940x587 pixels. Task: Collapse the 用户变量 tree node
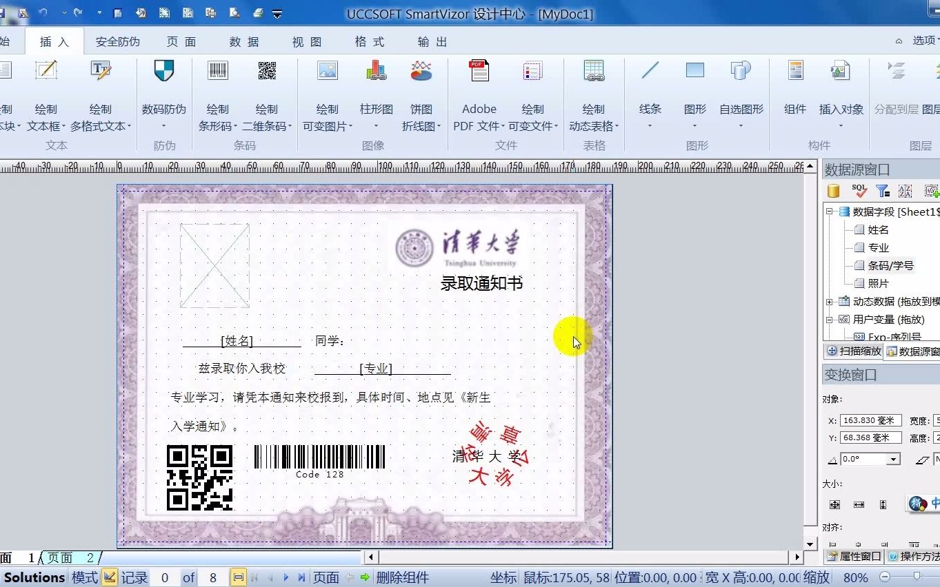coord(830,320)
